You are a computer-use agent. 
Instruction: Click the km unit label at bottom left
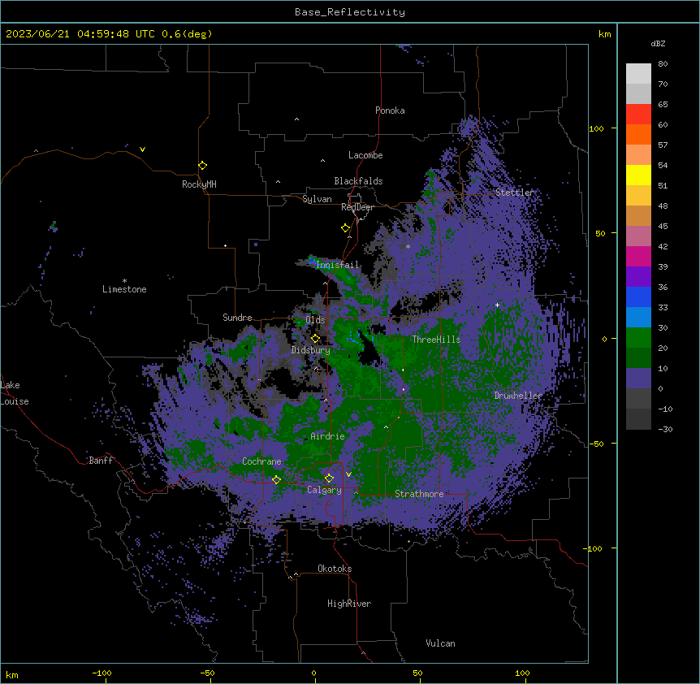pos(11,674)
